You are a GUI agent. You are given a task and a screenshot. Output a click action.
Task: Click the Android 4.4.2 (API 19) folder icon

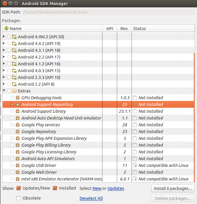14,44
